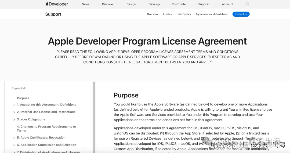
Task: Open the Apple Developer logo home link
Action: tap(57, 4)
